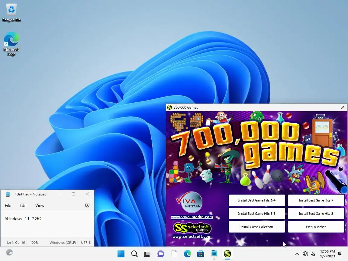This screenshot has width=348, height=261.
Task: Close the Notepad window
Action: point(87,194)
